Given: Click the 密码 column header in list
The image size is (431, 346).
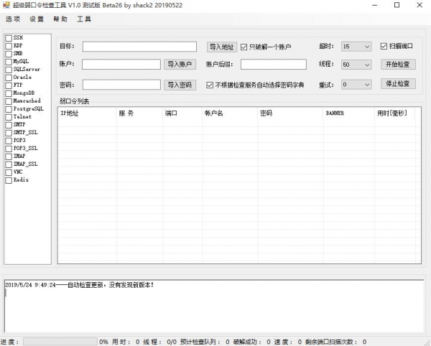Looking at the screenshot, I should click(290, 113).
